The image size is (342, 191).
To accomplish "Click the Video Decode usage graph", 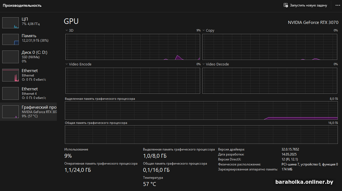I will [270, 81].
